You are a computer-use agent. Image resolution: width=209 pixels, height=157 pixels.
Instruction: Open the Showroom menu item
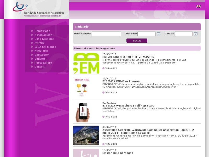[x=42, y=55]
